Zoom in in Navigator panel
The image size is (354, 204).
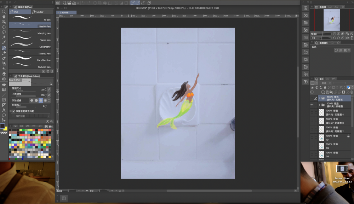pyautogui.click(x=338, y=34)
